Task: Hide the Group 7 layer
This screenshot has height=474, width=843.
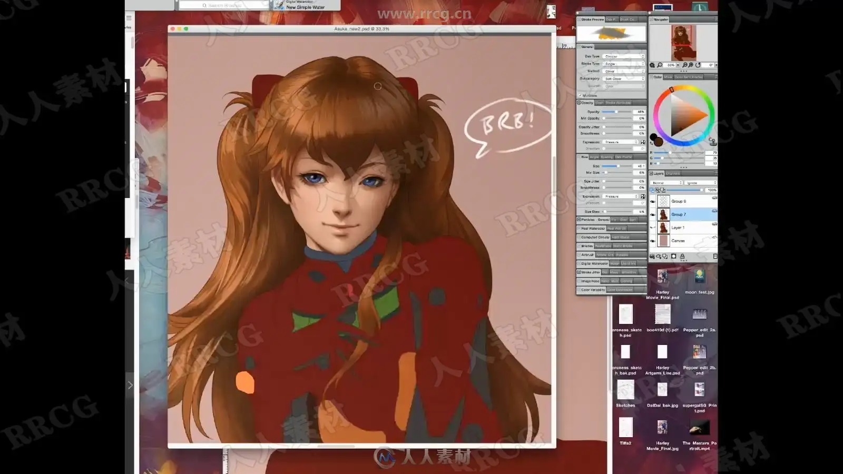Action: tap(653, 214)
